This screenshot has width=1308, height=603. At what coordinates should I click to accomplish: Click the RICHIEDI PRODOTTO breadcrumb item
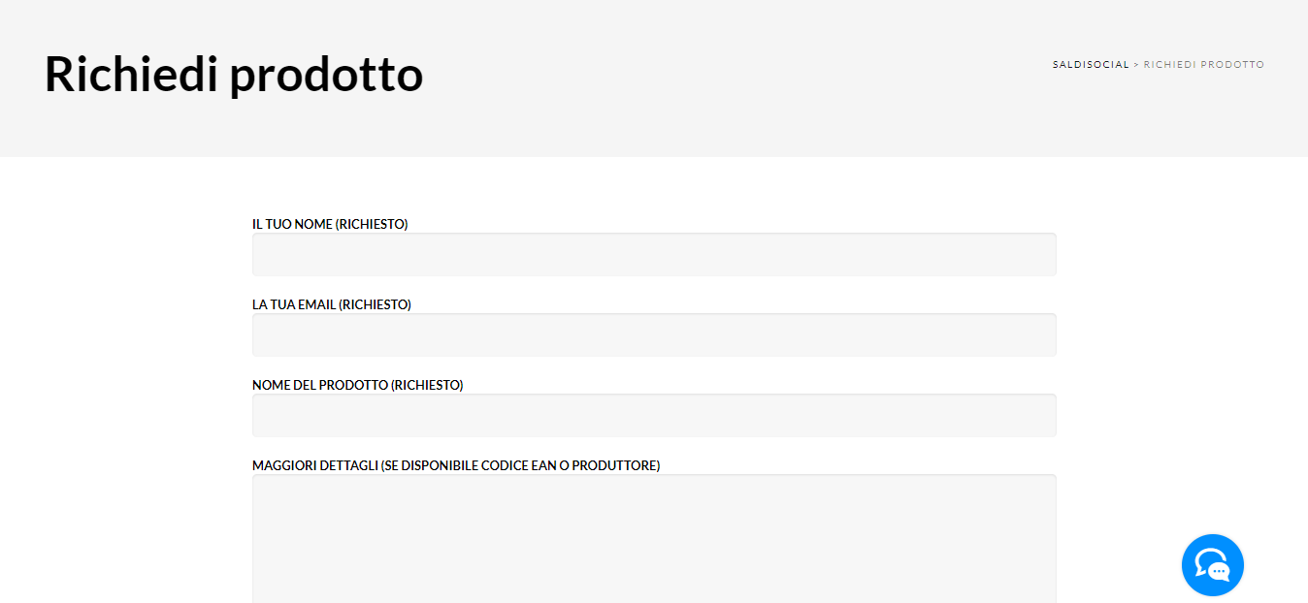1204,65
